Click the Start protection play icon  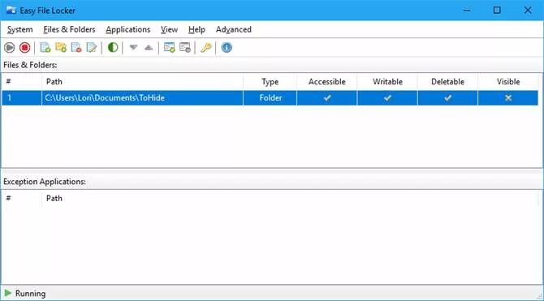(10, 48)
